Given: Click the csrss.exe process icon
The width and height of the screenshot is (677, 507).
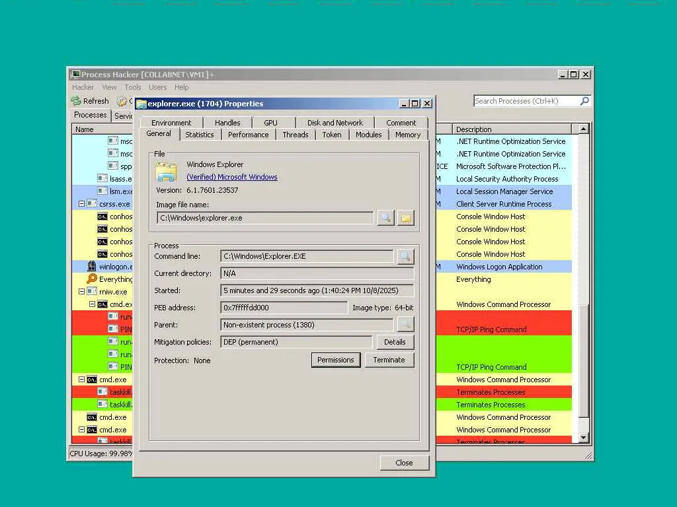Looking at the screenshot, I should point(91,203).
